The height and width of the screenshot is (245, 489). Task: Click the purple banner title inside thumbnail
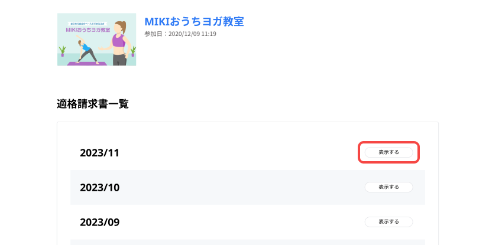(x=88, y=30)
